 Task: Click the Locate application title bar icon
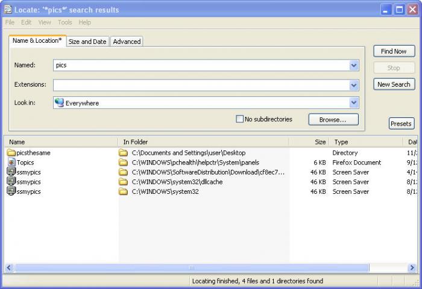click(8, 10)
